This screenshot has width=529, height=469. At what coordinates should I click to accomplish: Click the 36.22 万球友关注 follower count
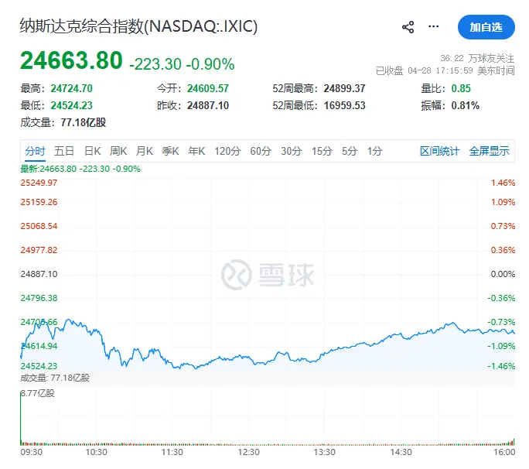pyautogui.click(x=477, y=58)
